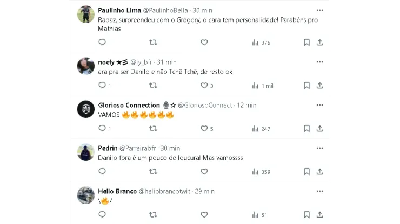Screen dimensions: 400x224
Task: Expand more options on Helio Branco's tweet
Action: [x=320, y=191]
